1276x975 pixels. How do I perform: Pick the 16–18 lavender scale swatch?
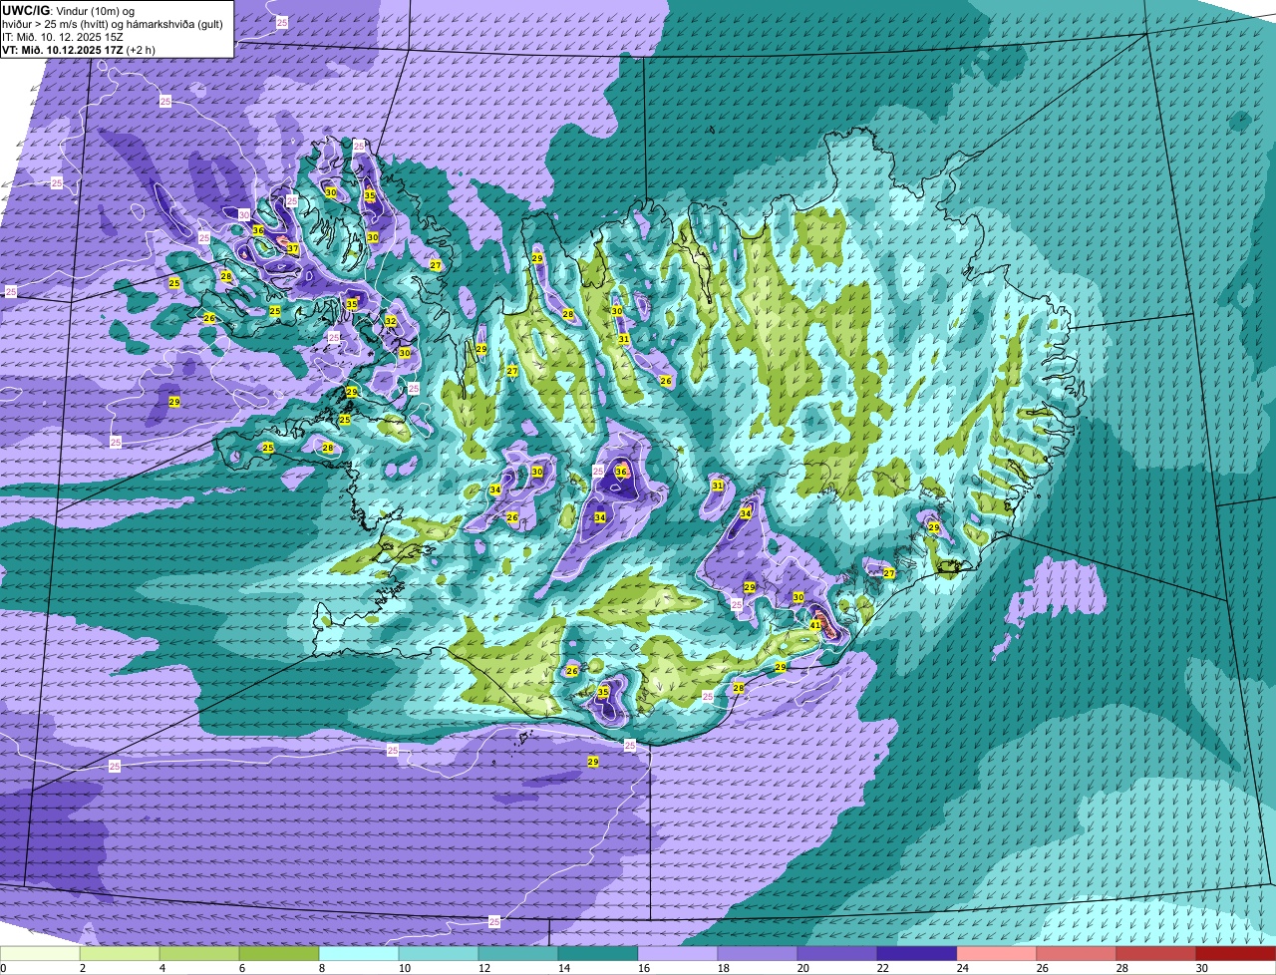coord(678,954)
